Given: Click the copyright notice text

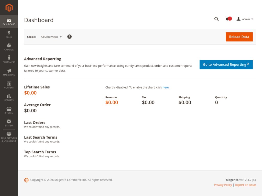Looking at the screenshot, I should [x=71, y=180].
